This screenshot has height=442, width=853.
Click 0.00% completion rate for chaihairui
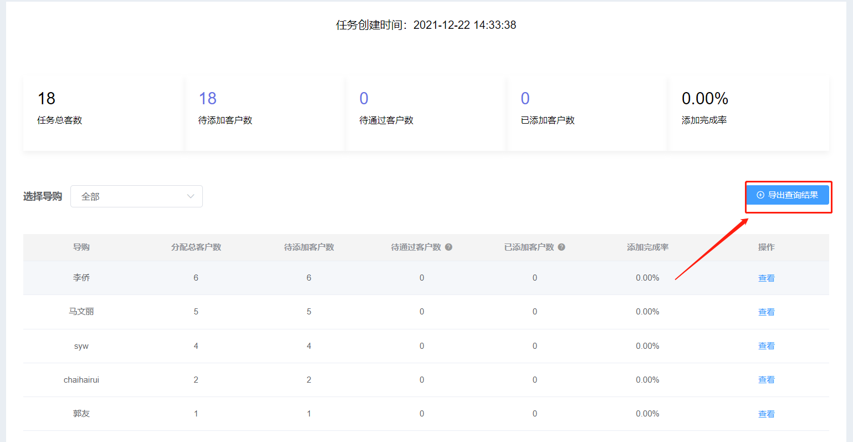pyautogui.click(x=647, y=380)
